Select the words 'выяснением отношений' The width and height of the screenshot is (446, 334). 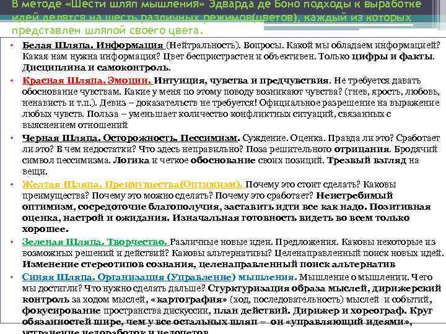pos(75,125)
